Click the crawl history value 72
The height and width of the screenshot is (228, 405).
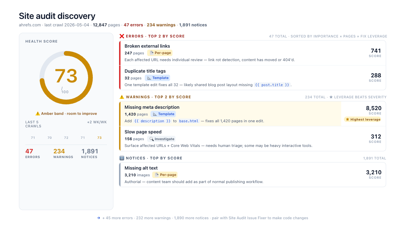coord(66,138)
